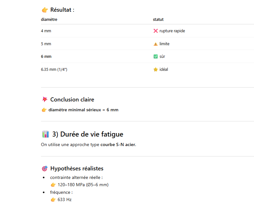Screen dimensions: 254x208
Task: Click the pointing hand before 633 Hz
Action: [53, 200]
